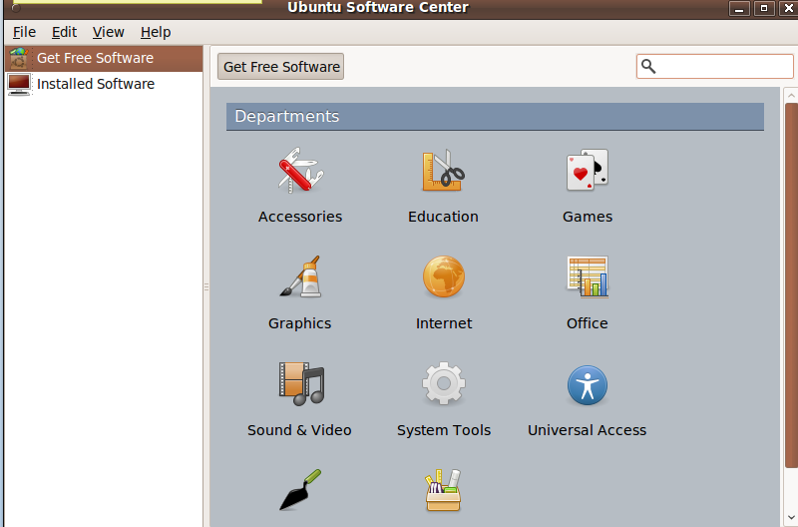
Task: Minimize the Ubuntu Software Center window
Action: [x=739, y=8]
